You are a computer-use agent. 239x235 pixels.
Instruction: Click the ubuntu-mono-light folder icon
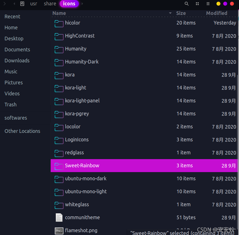(x=59, y=192)
